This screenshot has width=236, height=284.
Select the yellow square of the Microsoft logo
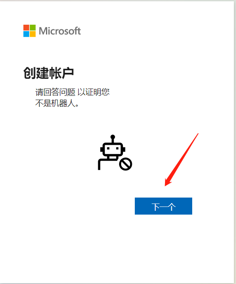pos(33,34)
